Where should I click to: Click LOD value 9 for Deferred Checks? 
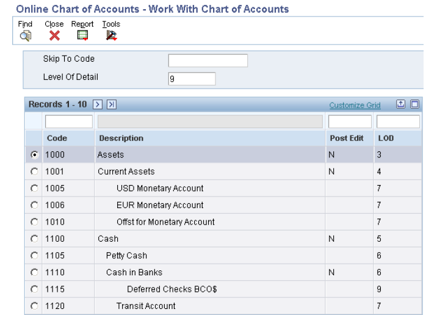click(x=379, y=289)
